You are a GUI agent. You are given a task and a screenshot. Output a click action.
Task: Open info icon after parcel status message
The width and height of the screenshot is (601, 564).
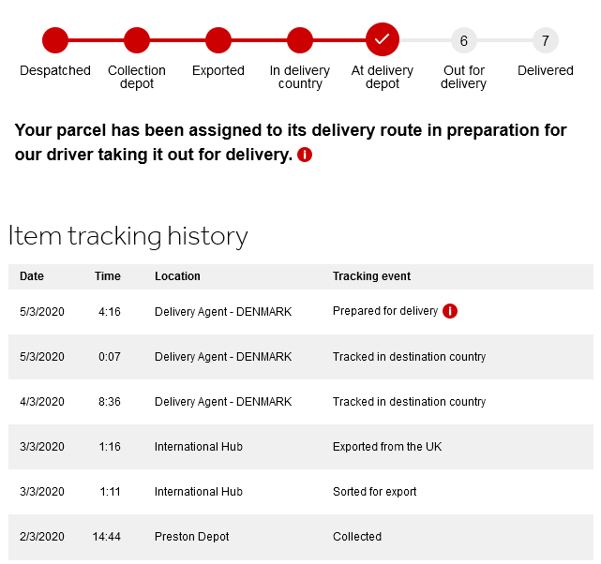(x=305, y=155)
